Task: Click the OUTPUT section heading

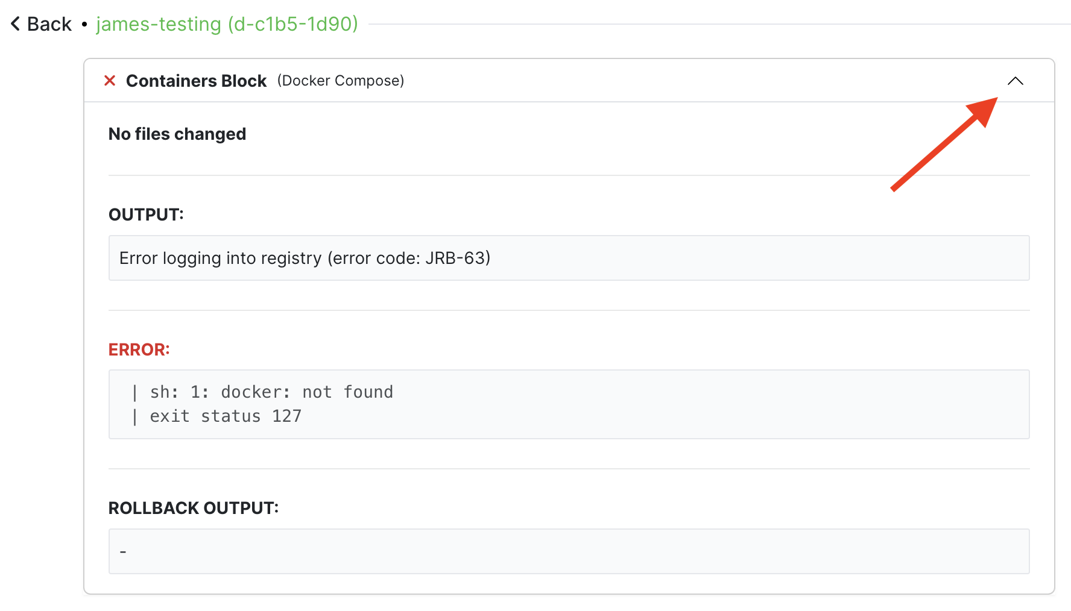Action: point(146,215)
